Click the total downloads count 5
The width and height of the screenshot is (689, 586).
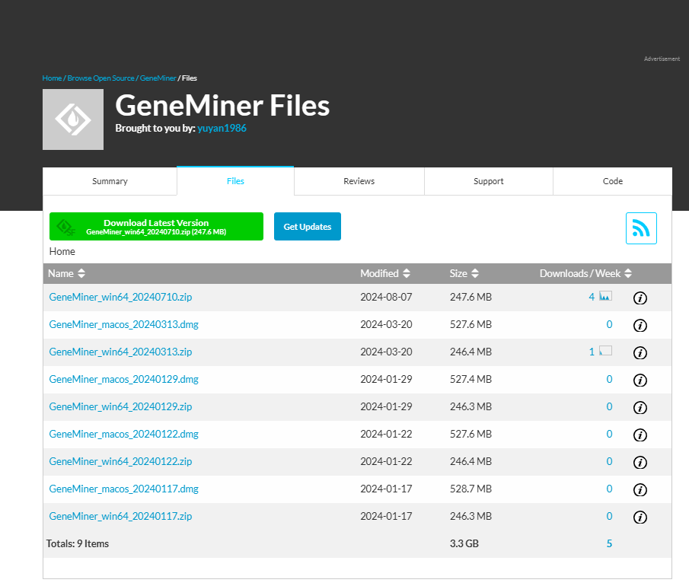(609, 544)
